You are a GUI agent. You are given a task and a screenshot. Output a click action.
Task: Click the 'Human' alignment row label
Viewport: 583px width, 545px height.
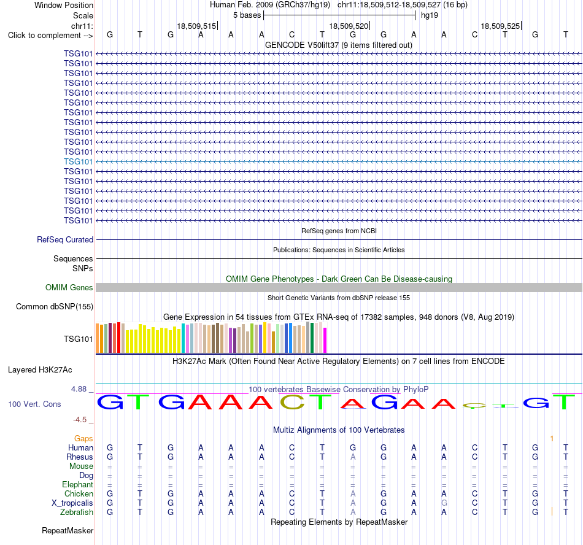click(x=80, y=447)
